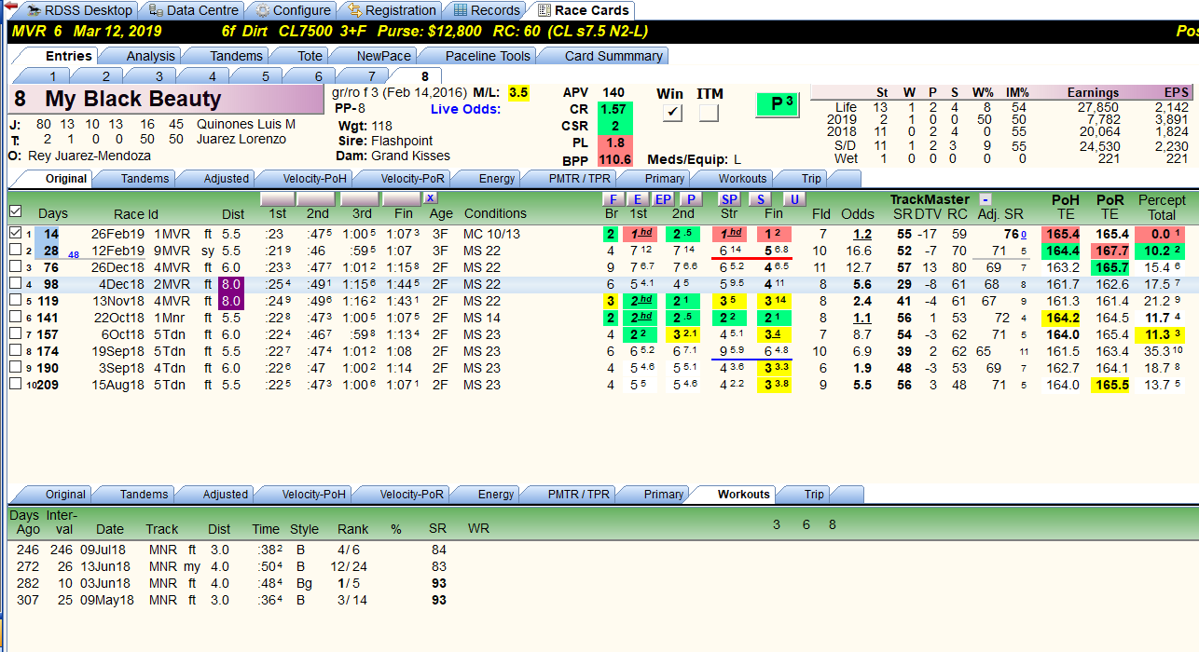
Task: Check the 13Nov18 paceline row checkbox
Action: tap(15, 300)
